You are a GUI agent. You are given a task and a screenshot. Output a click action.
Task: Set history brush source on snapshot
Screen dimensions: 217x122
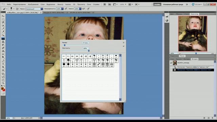(x=171, y=63)
